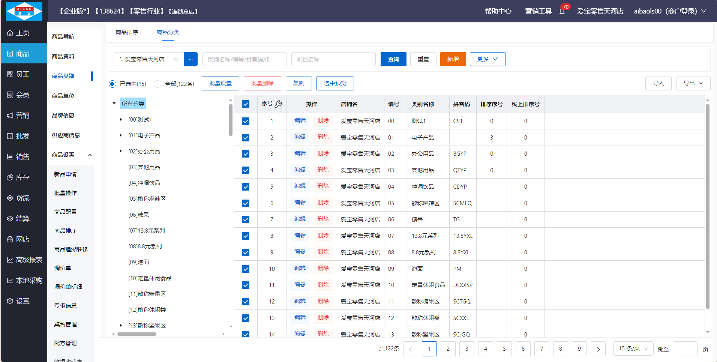Screen dimensions: 717x362
Task: Expand the [13]散称坚果区 tree node
Action: click(121, 326)
